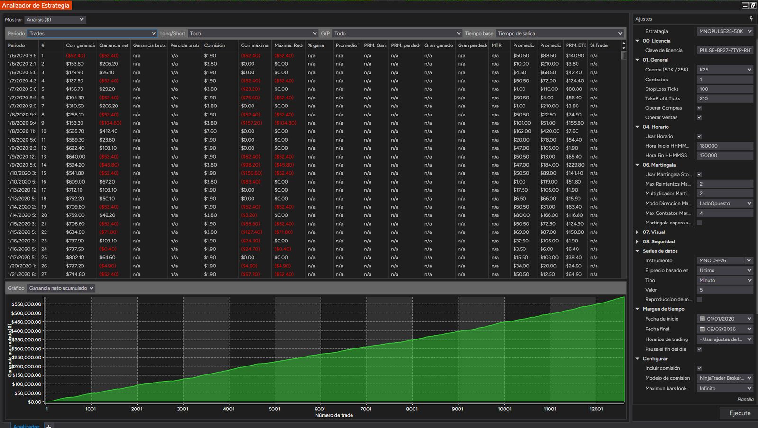
Task: Open the Fecha de inicio calendar icon
Action: coord(702,319)
